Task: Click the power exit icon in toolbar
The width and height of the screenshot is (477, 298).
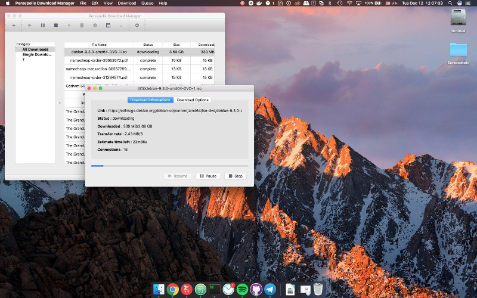Action: pyautogui.click(x=137, y=25)
